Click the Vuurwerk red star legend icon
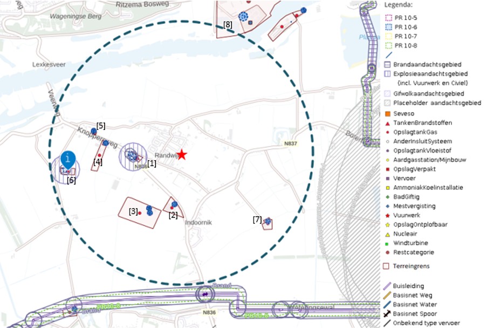Screen dimensions: 486x328 point(387,215)
